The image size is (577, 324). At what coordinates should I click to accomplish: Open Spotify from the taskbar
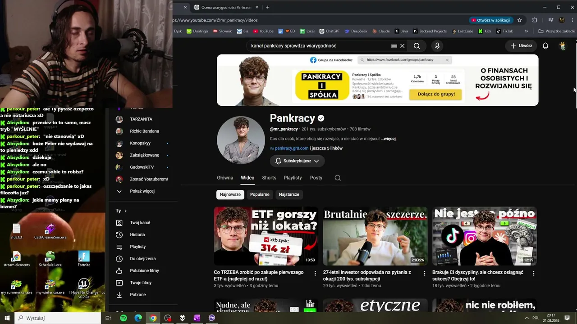click(124, 318)
